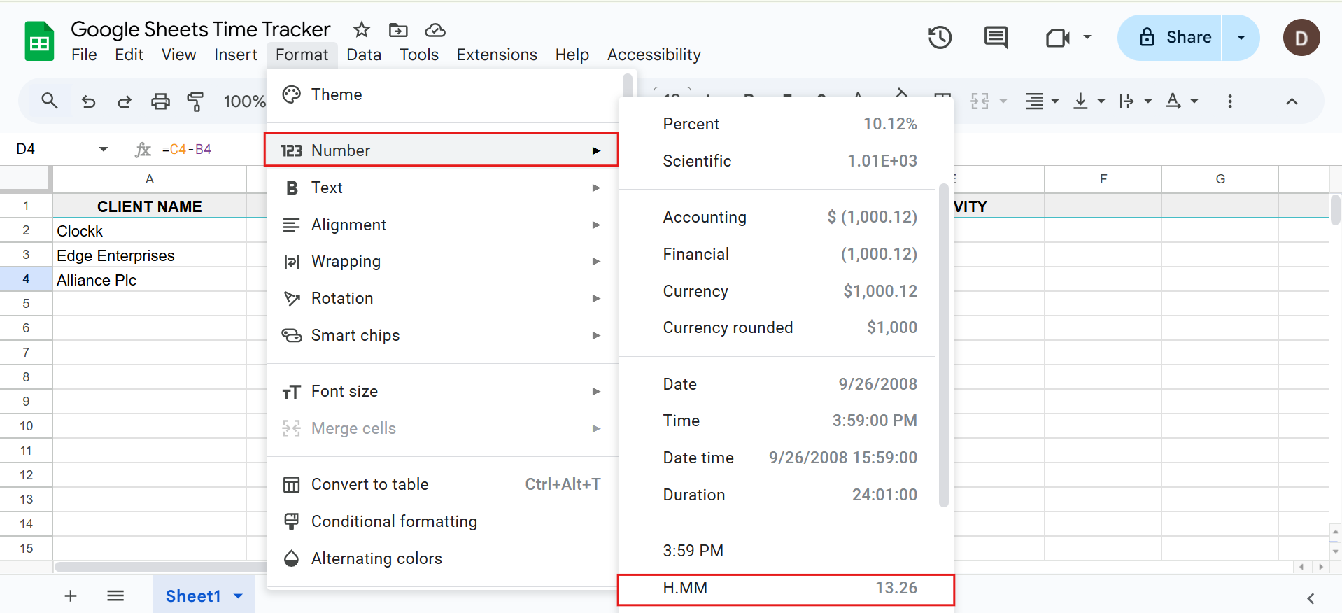Click the move to folder icon
The height and width of the screenshot is (613, 1342).
(x=398, y=29)
